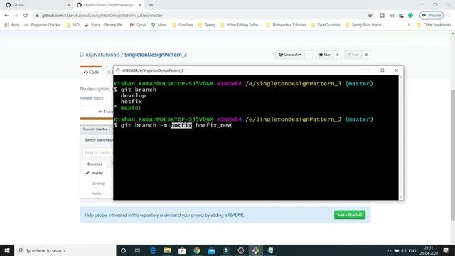The image size is (455, 256).
Task: Click the Apps bookmark shortcut
Action: click(12, 25)
